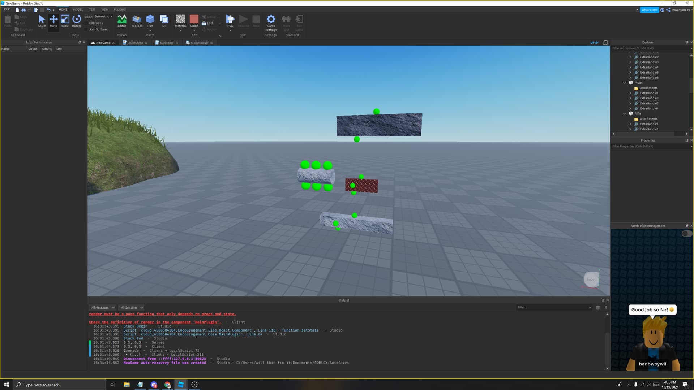The height and width of the screenshot is (390, 694).
Task: Clear the Output window with trash button
Action: (x=598, y=307)
